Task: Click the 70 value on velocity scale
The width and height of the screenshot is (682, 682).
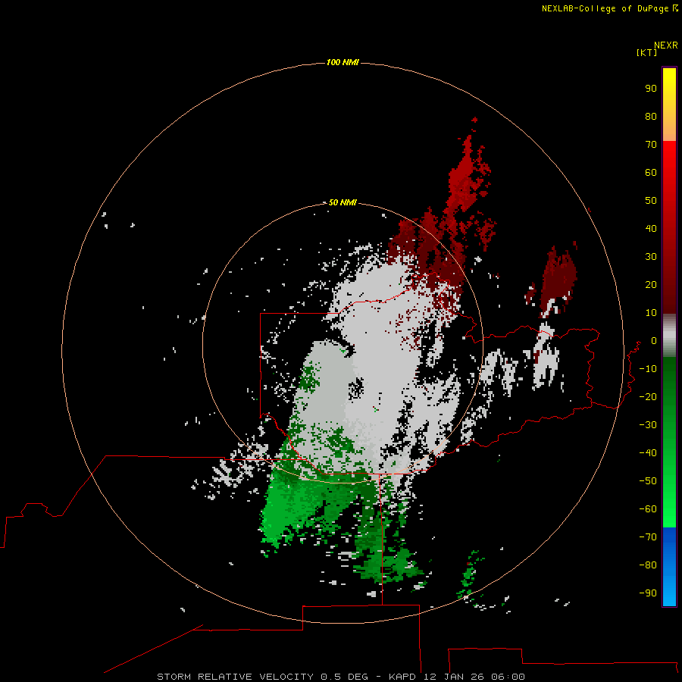Action: 651,145
